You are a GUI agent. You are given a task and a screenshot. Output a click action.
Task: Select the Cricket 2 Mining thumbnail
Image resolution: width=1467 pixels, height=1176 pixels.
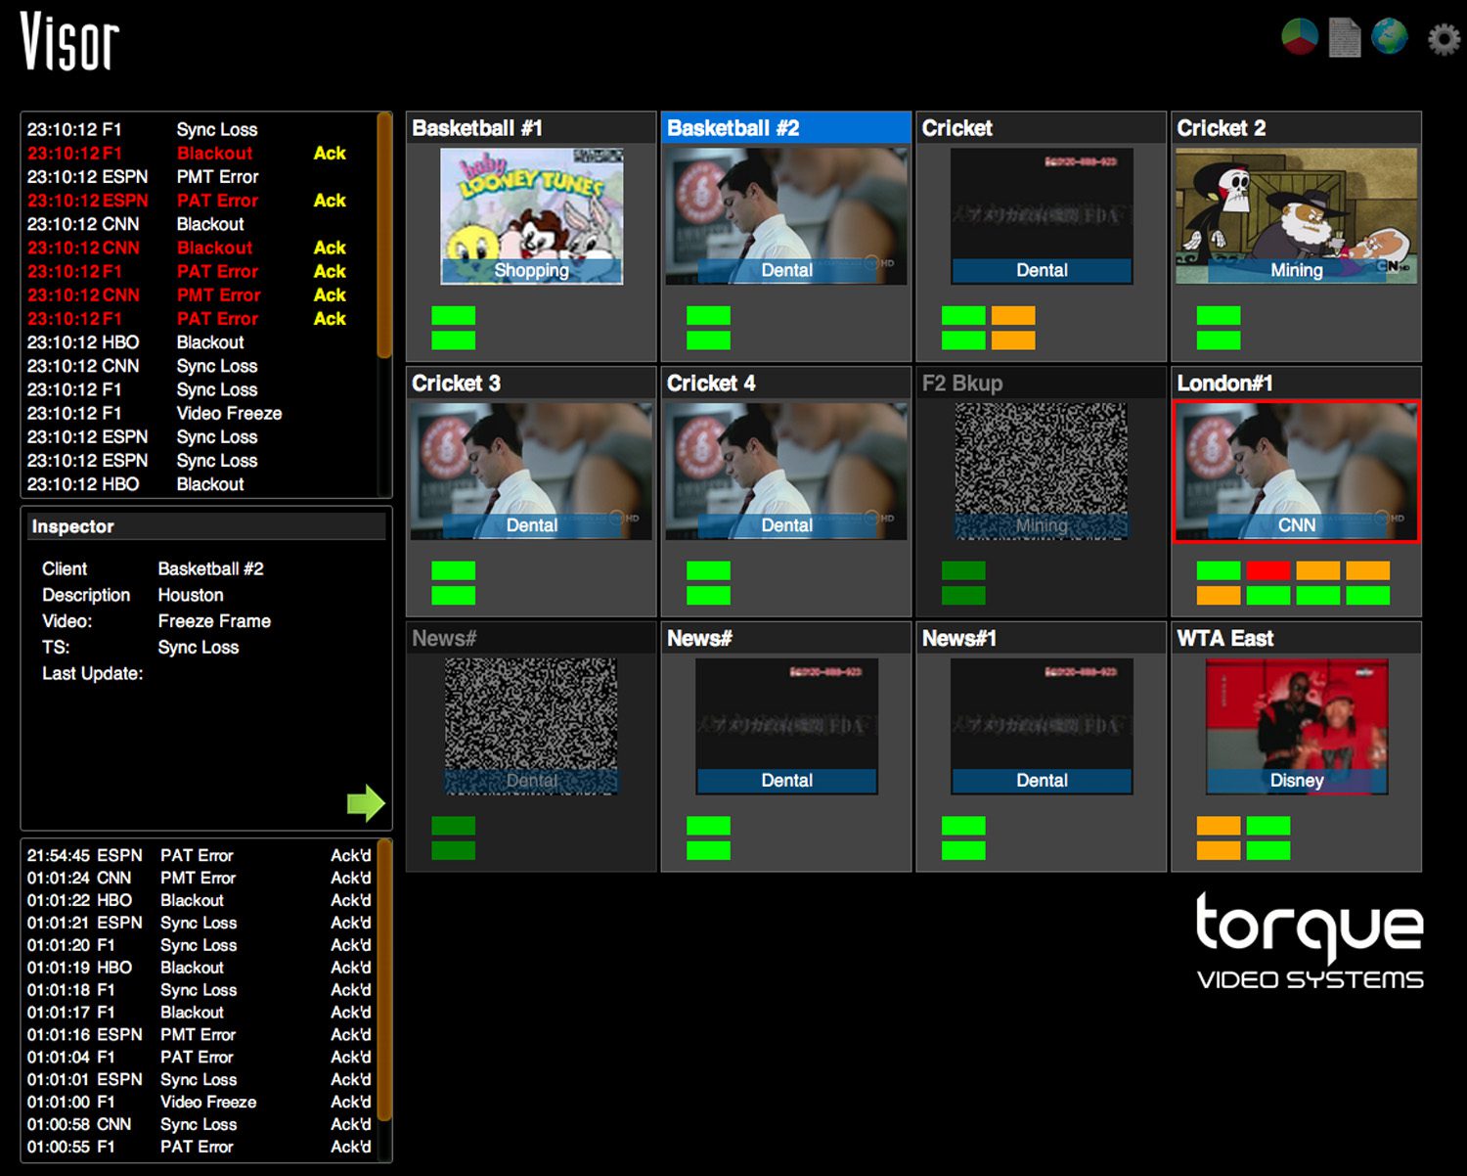(1295, 213)
